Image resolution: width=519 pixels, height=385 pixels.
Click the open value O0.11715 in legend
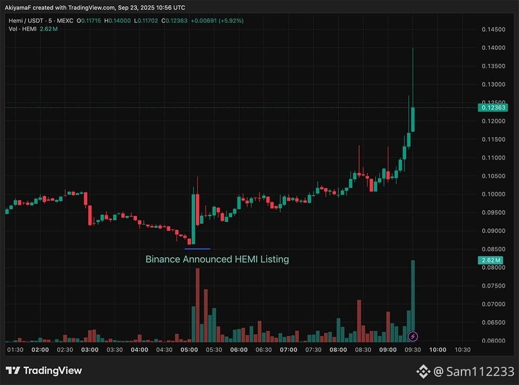click(89, 21)
